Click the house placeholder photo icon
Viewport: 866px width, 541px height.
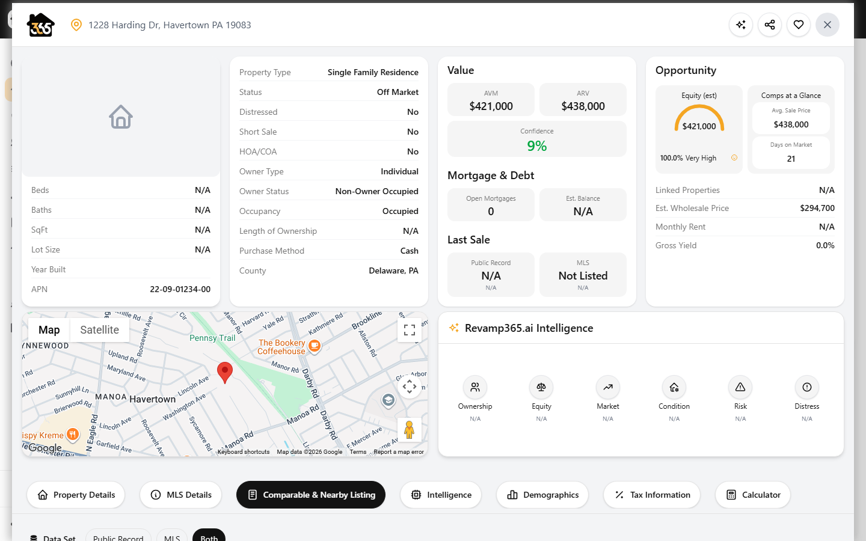[x=121, y=117]
